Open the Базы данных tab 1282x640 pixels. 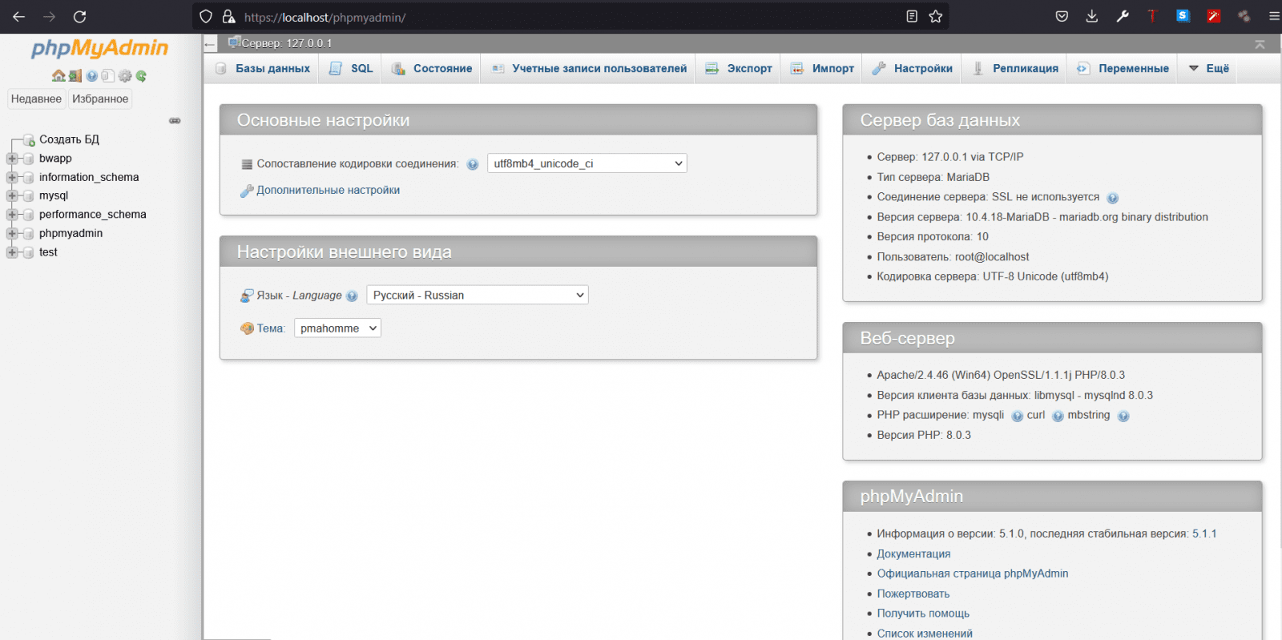pyautogui.click(x=263, y=68)
